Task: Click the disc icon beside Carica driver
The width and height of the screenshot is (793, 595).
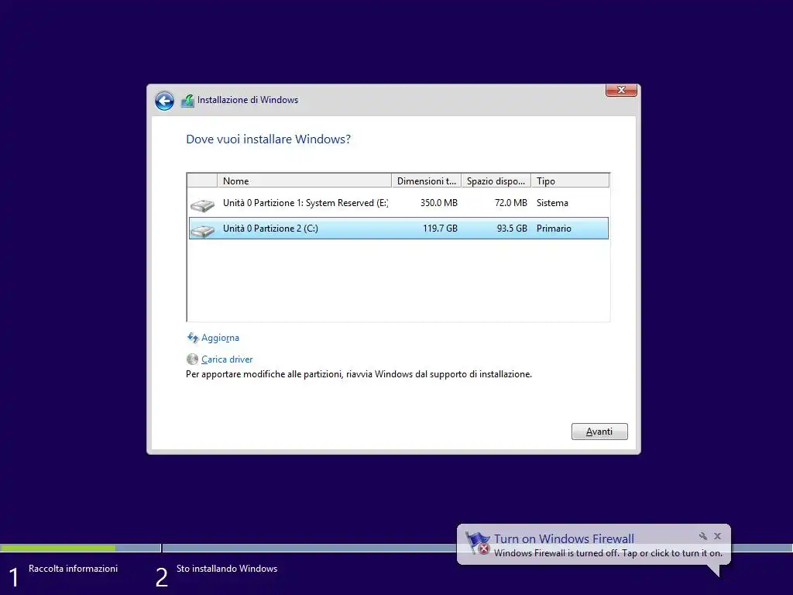Action: click(192, 359)
